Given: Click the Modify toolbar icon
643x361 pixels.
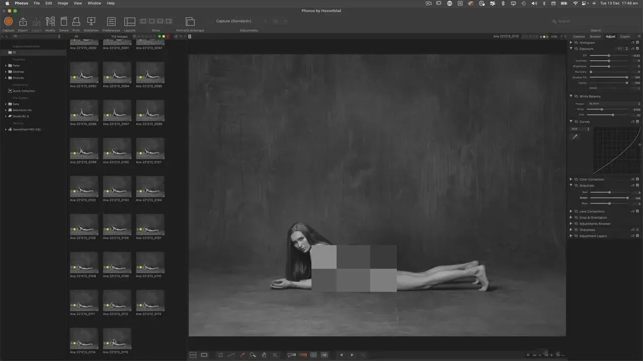Looking at the screenshot, I should pyautogui.click(x=50, y=22).
